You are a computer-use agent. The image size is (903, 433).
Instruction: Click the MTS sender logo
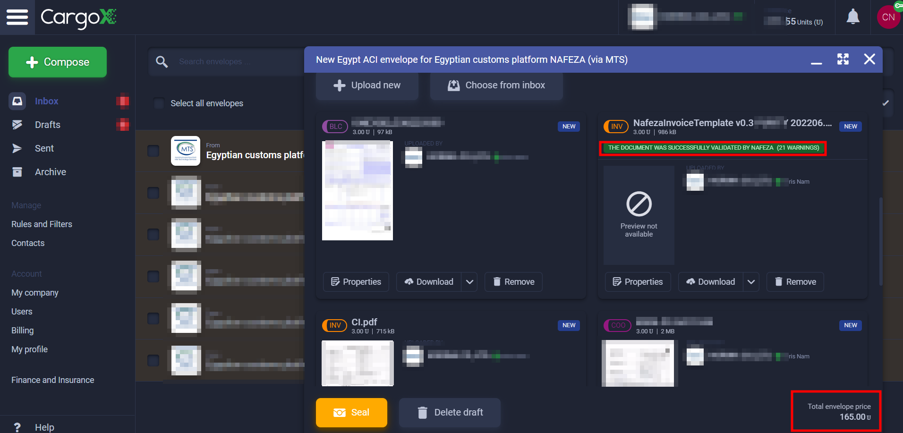186,151
